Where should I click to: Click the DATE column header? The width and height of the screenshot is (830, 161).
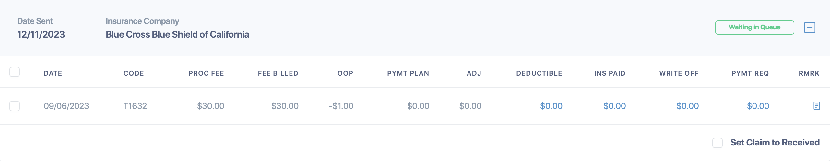tap(53, 73)
